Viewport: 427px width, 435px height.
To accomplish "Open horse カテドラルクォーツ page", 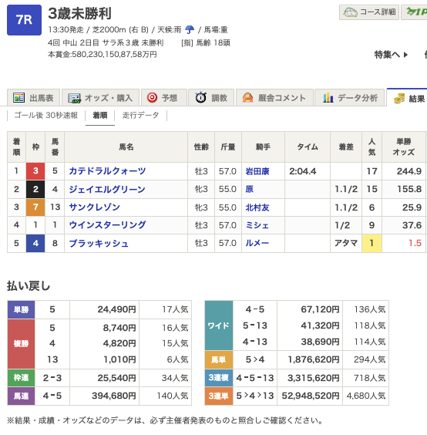I will pyautogui.click(x=107, y=171).
